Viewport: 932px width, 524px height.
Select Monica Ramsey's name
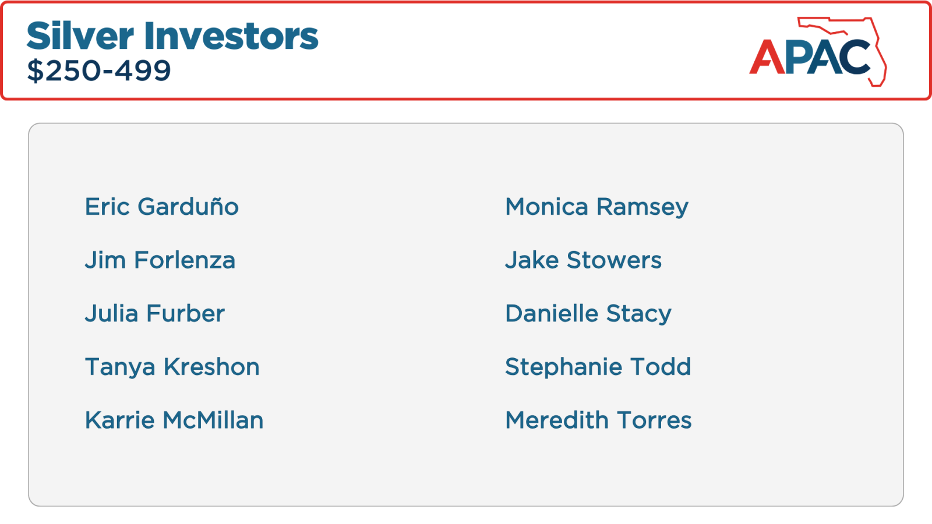pyautogui.click(x=596, y=207)
